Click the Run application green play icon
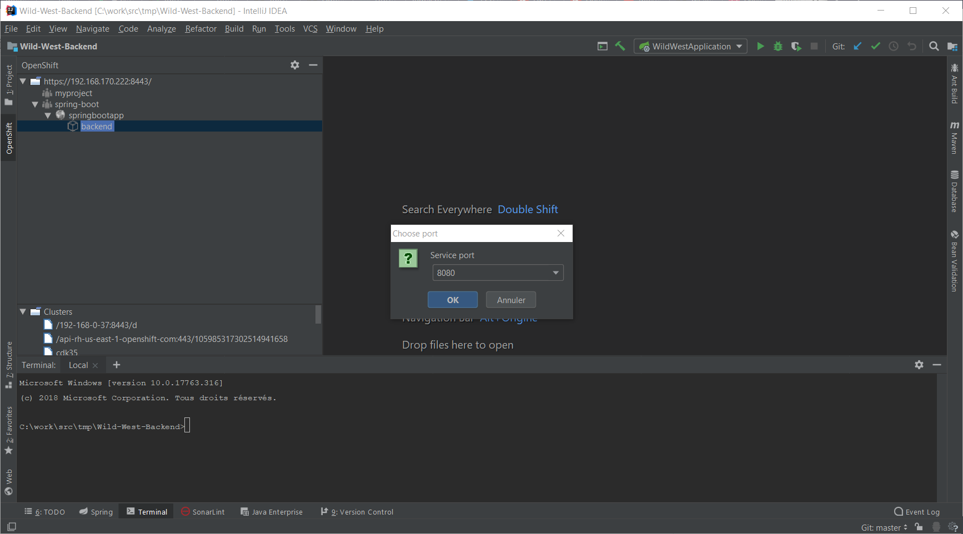This screenshot has height=534, width=963. pos(760,47)
